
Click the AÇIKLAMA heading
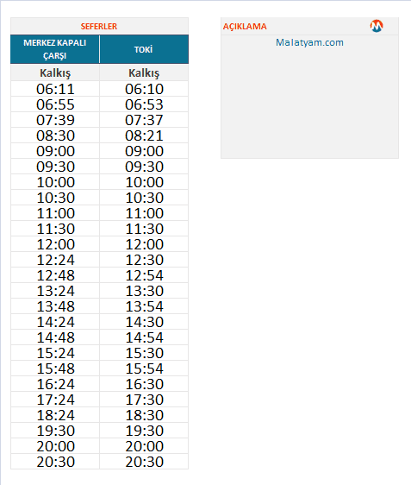245,27
